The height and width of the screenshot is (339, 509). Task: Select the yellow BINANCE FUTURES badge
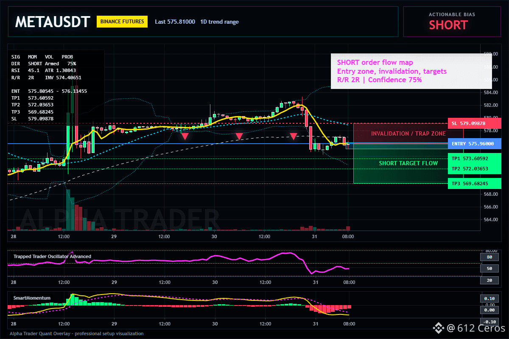[122, 22]
